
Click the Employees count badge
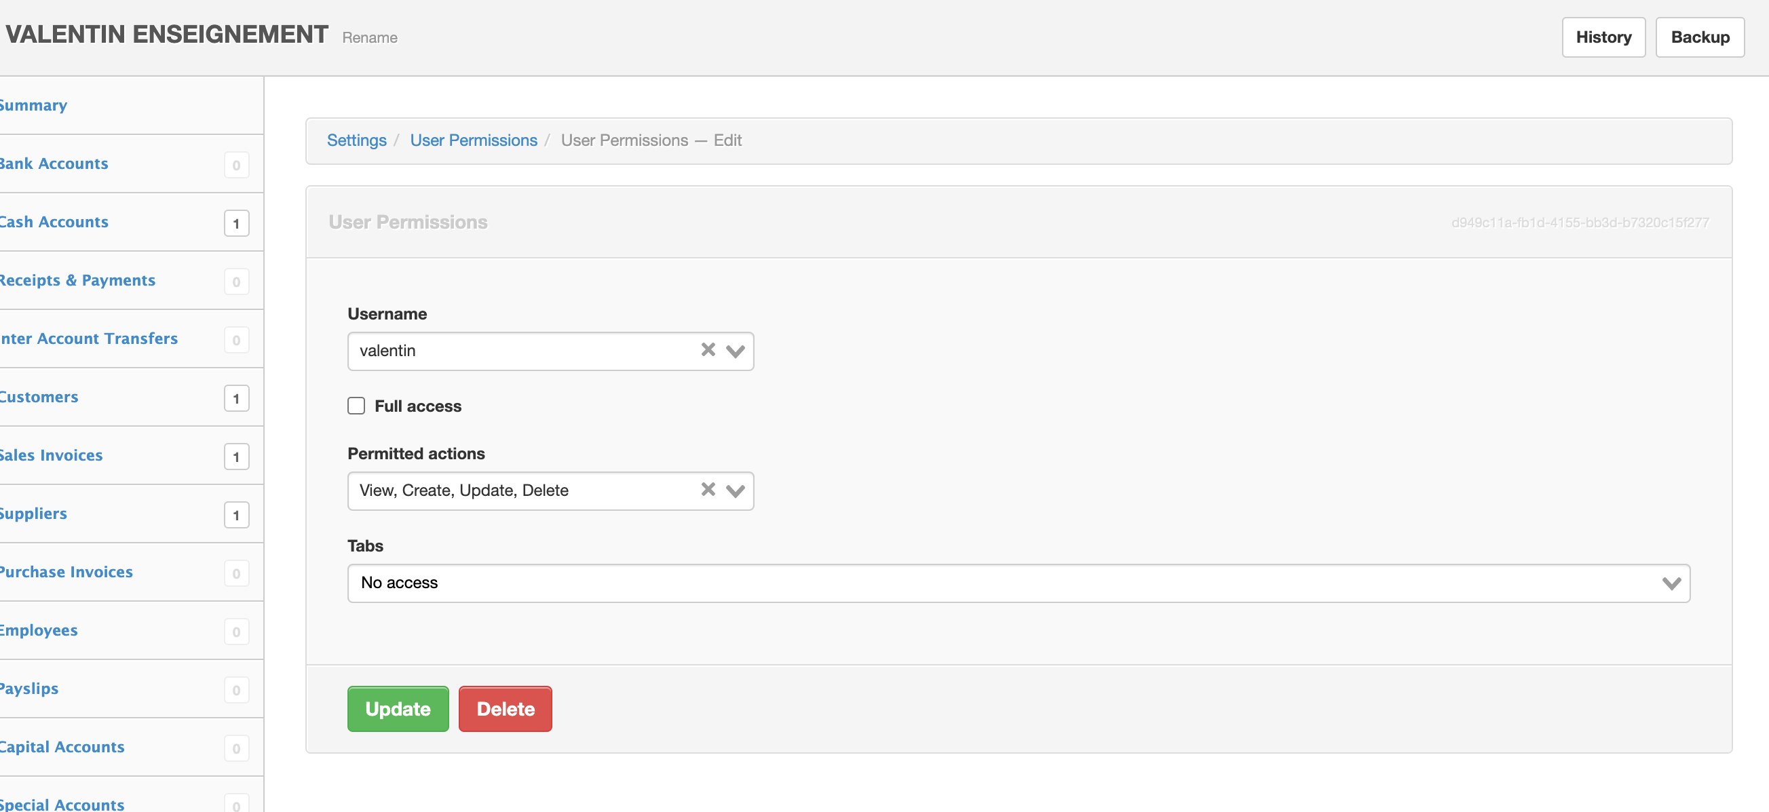coord(236,632)
